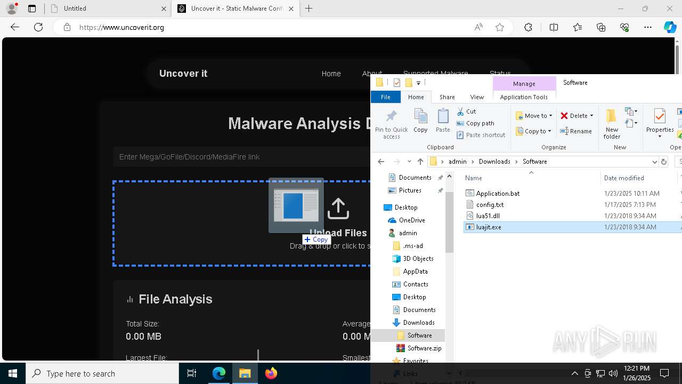Open Move to dropdown
This screenshot has height=384, width=682.
[x=534, y=116]
